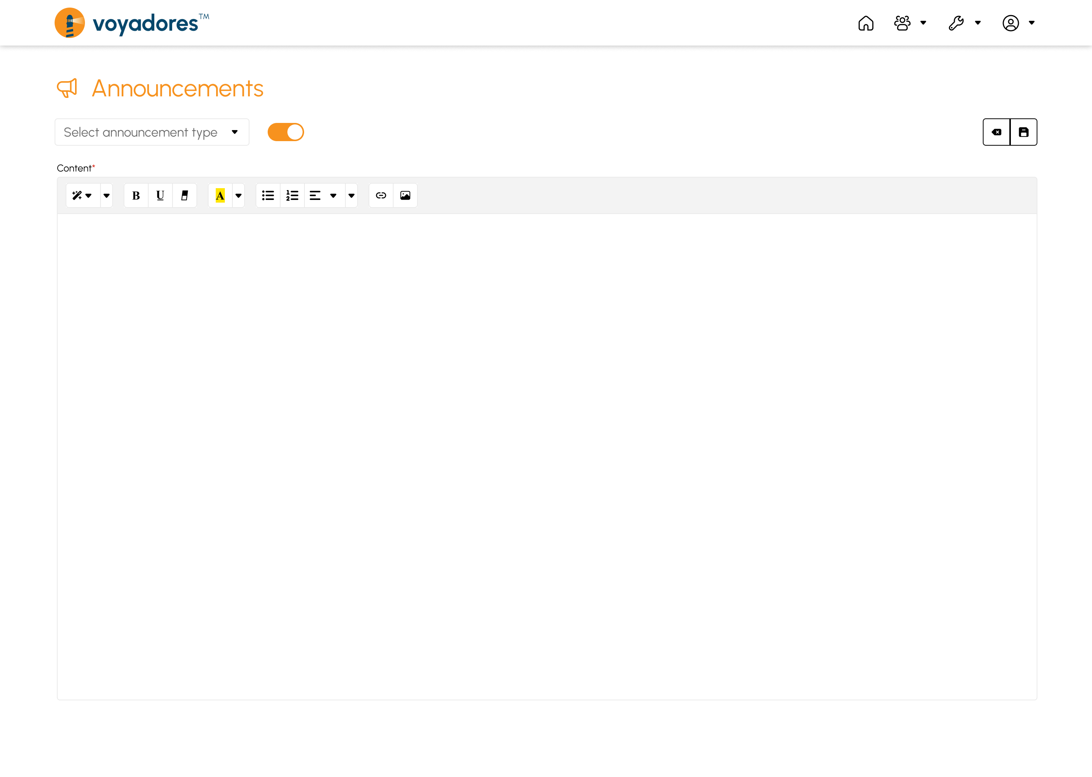Insert a picture into content

(405, 195)
